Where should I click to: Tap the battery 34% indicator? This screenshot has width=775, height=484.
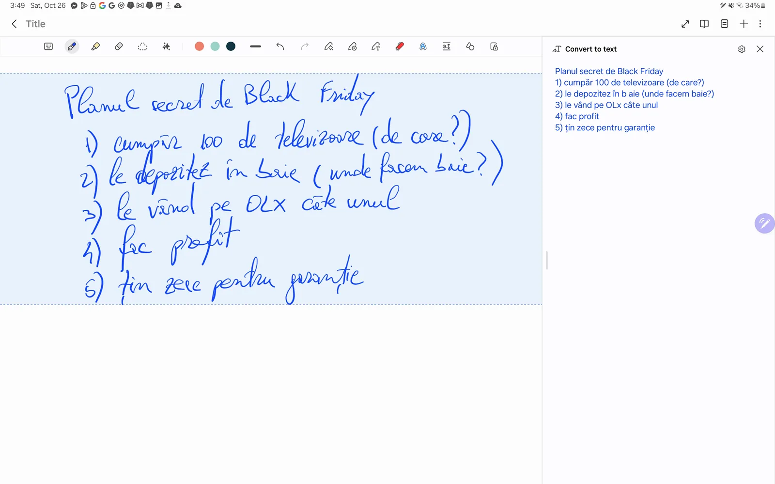pos(755,5)
